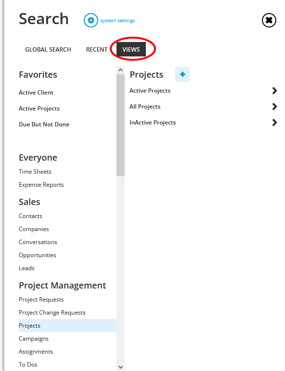Viewport: 285px width, 371px height.
Task: Click the scrollbar up arrow
Action: pos(120,70)
